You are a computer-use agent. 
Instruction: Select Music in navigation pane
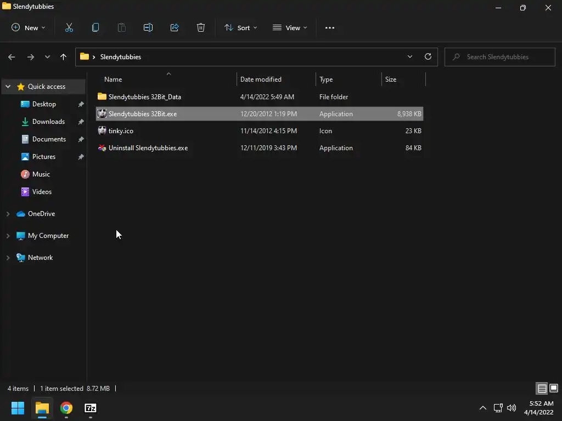(41, 174)
